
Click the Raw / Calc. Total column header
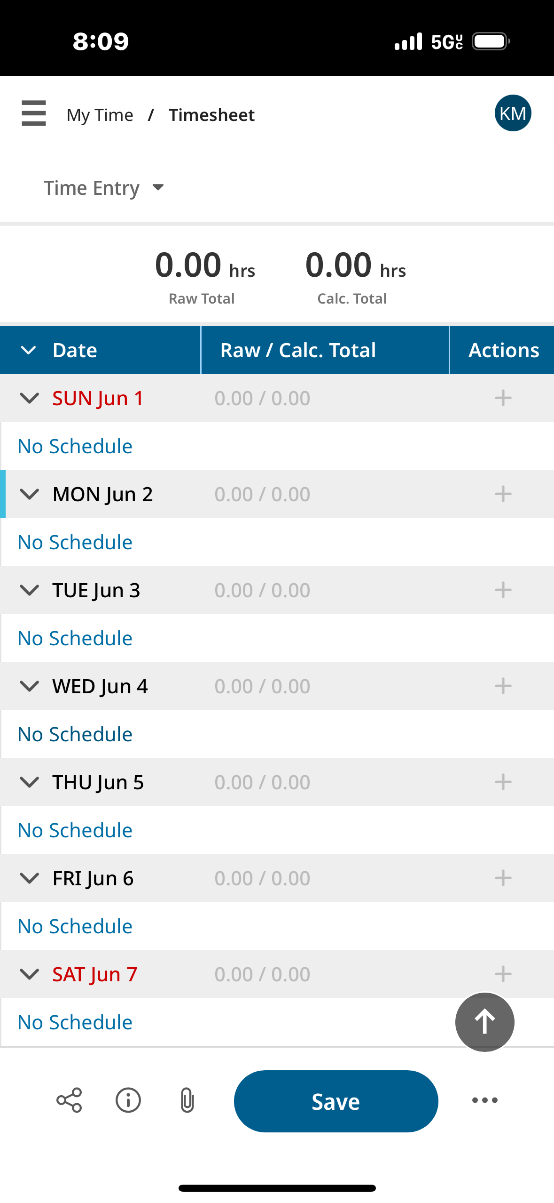click(x=298, y=350)
